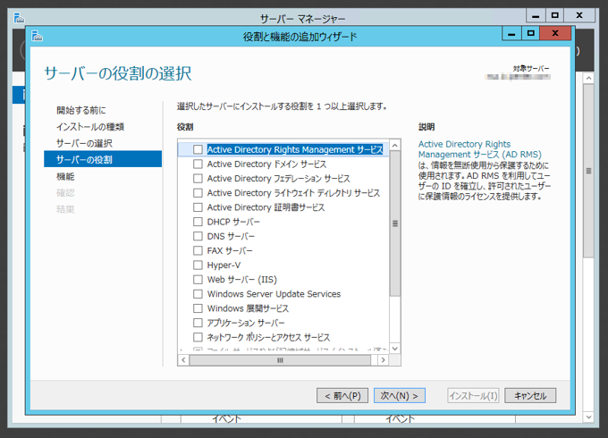The width and height of the screenshot is (608, 438).
Task: Click the Server Manager window icon
Action: tap(19, 18)
